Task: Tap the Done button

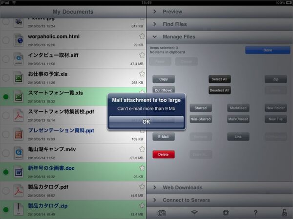Action: pos(268,50)
